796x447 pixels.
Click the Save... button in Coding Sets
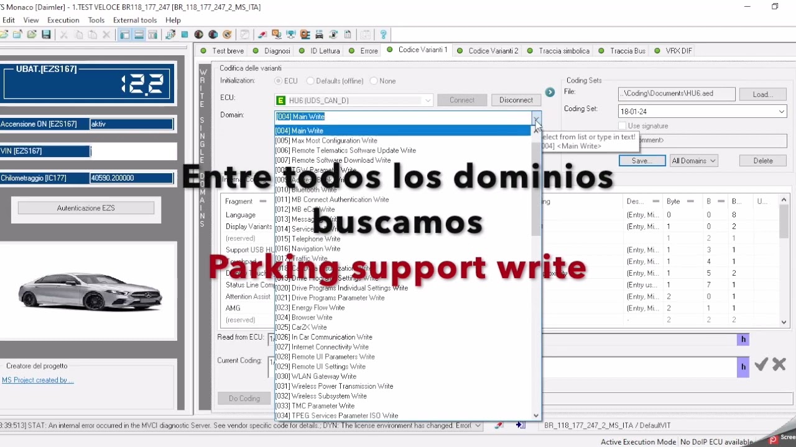[642, 161]
